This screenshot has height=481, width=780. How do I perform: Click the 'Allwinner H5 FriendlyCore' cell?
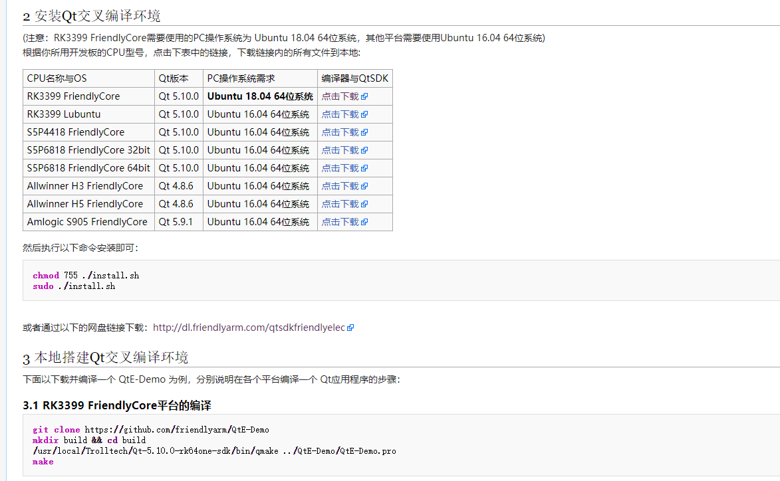click(88, 204)
